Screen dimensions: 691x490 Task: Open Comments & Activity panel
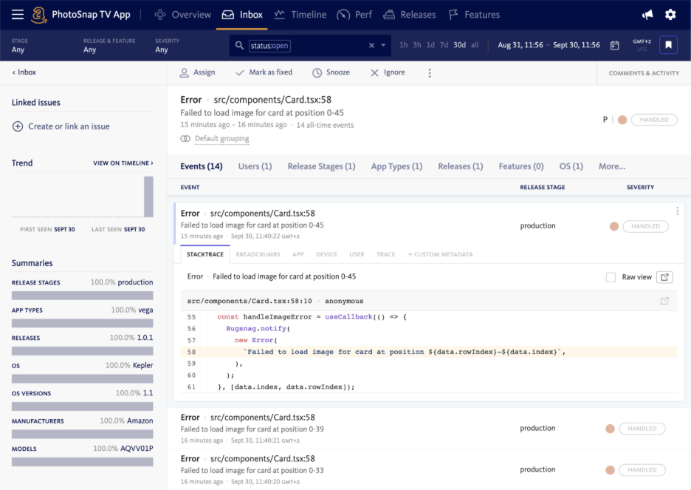[644, 73]
